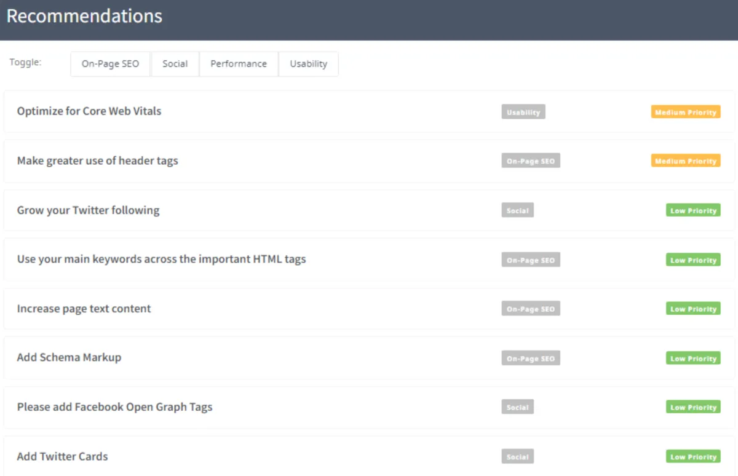Click the Recommendations header title

(x=84, y=17)
